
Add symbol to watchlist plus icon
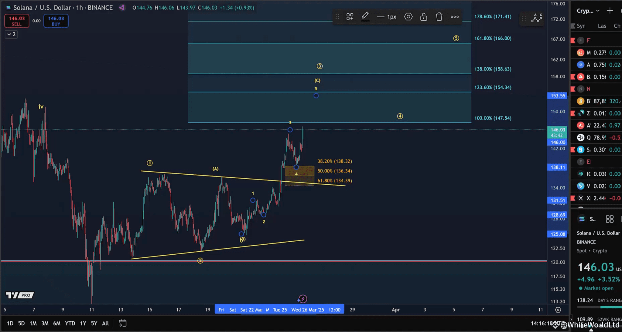coord(610,11)
